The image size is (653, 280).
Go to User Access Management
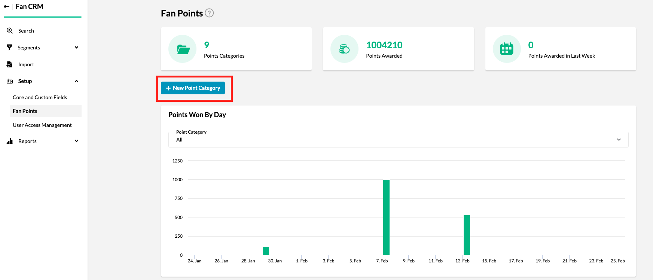42,125
